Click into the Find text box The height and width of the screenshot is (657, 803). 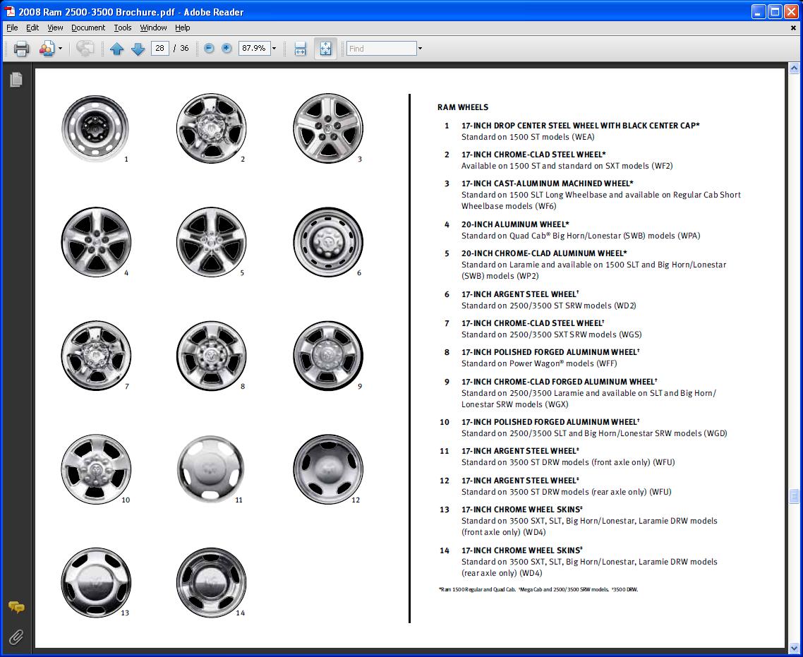point(381,49)
